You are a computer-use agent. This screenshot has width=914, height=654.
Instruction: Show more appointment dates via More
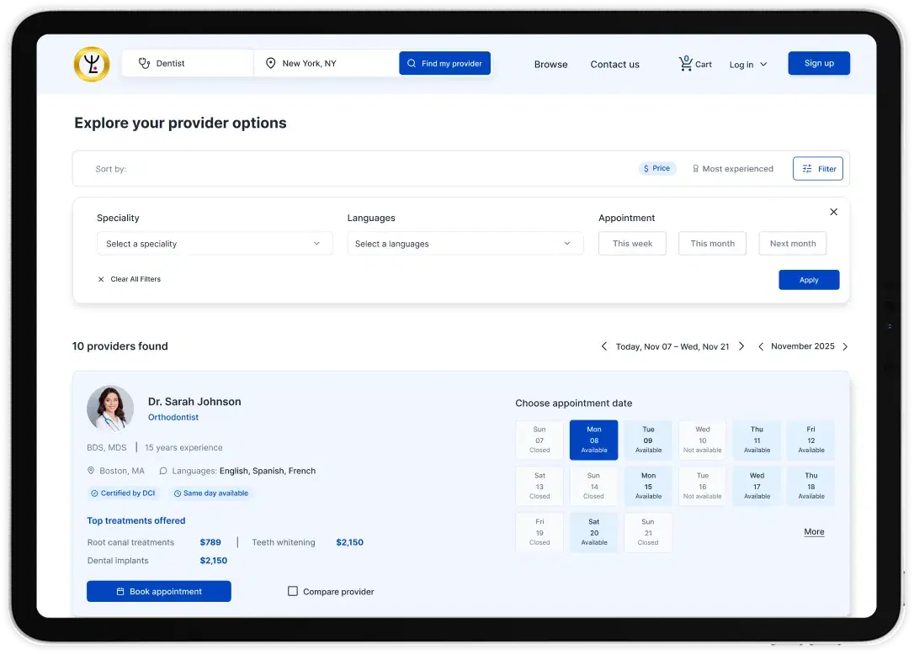point(814,532)
